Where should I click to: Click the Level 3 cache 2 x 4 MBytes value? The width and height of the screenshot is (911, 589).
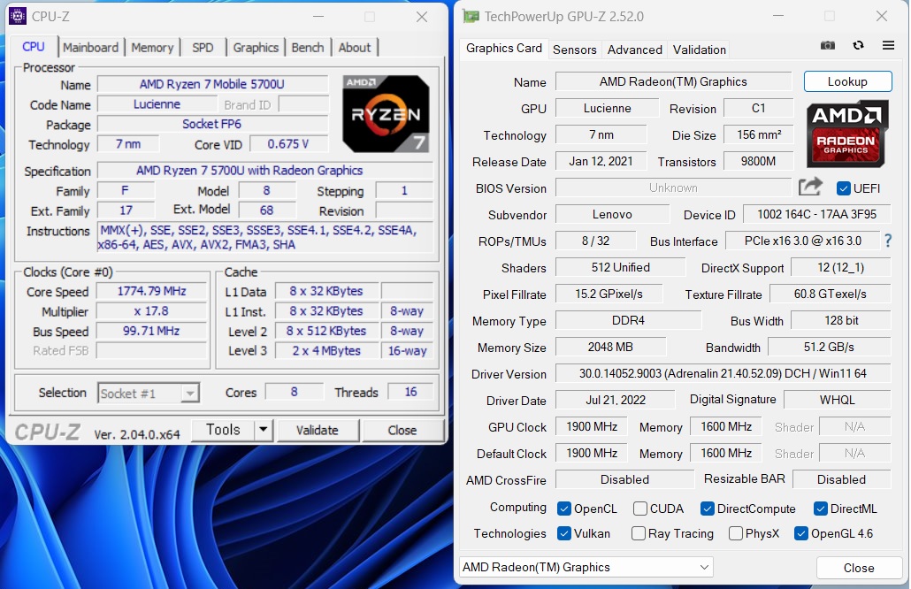326,351
